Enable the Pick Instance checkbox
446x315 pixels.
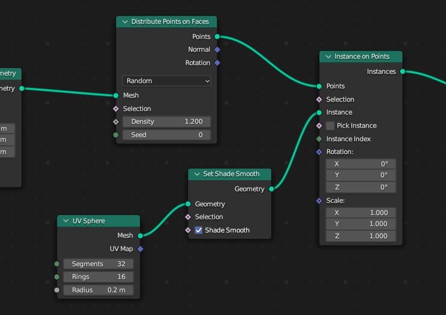click(x=330, y=126)
